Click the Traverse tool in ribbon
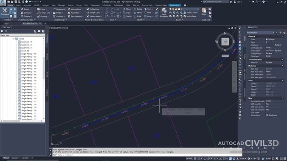 tap(26, 16)
